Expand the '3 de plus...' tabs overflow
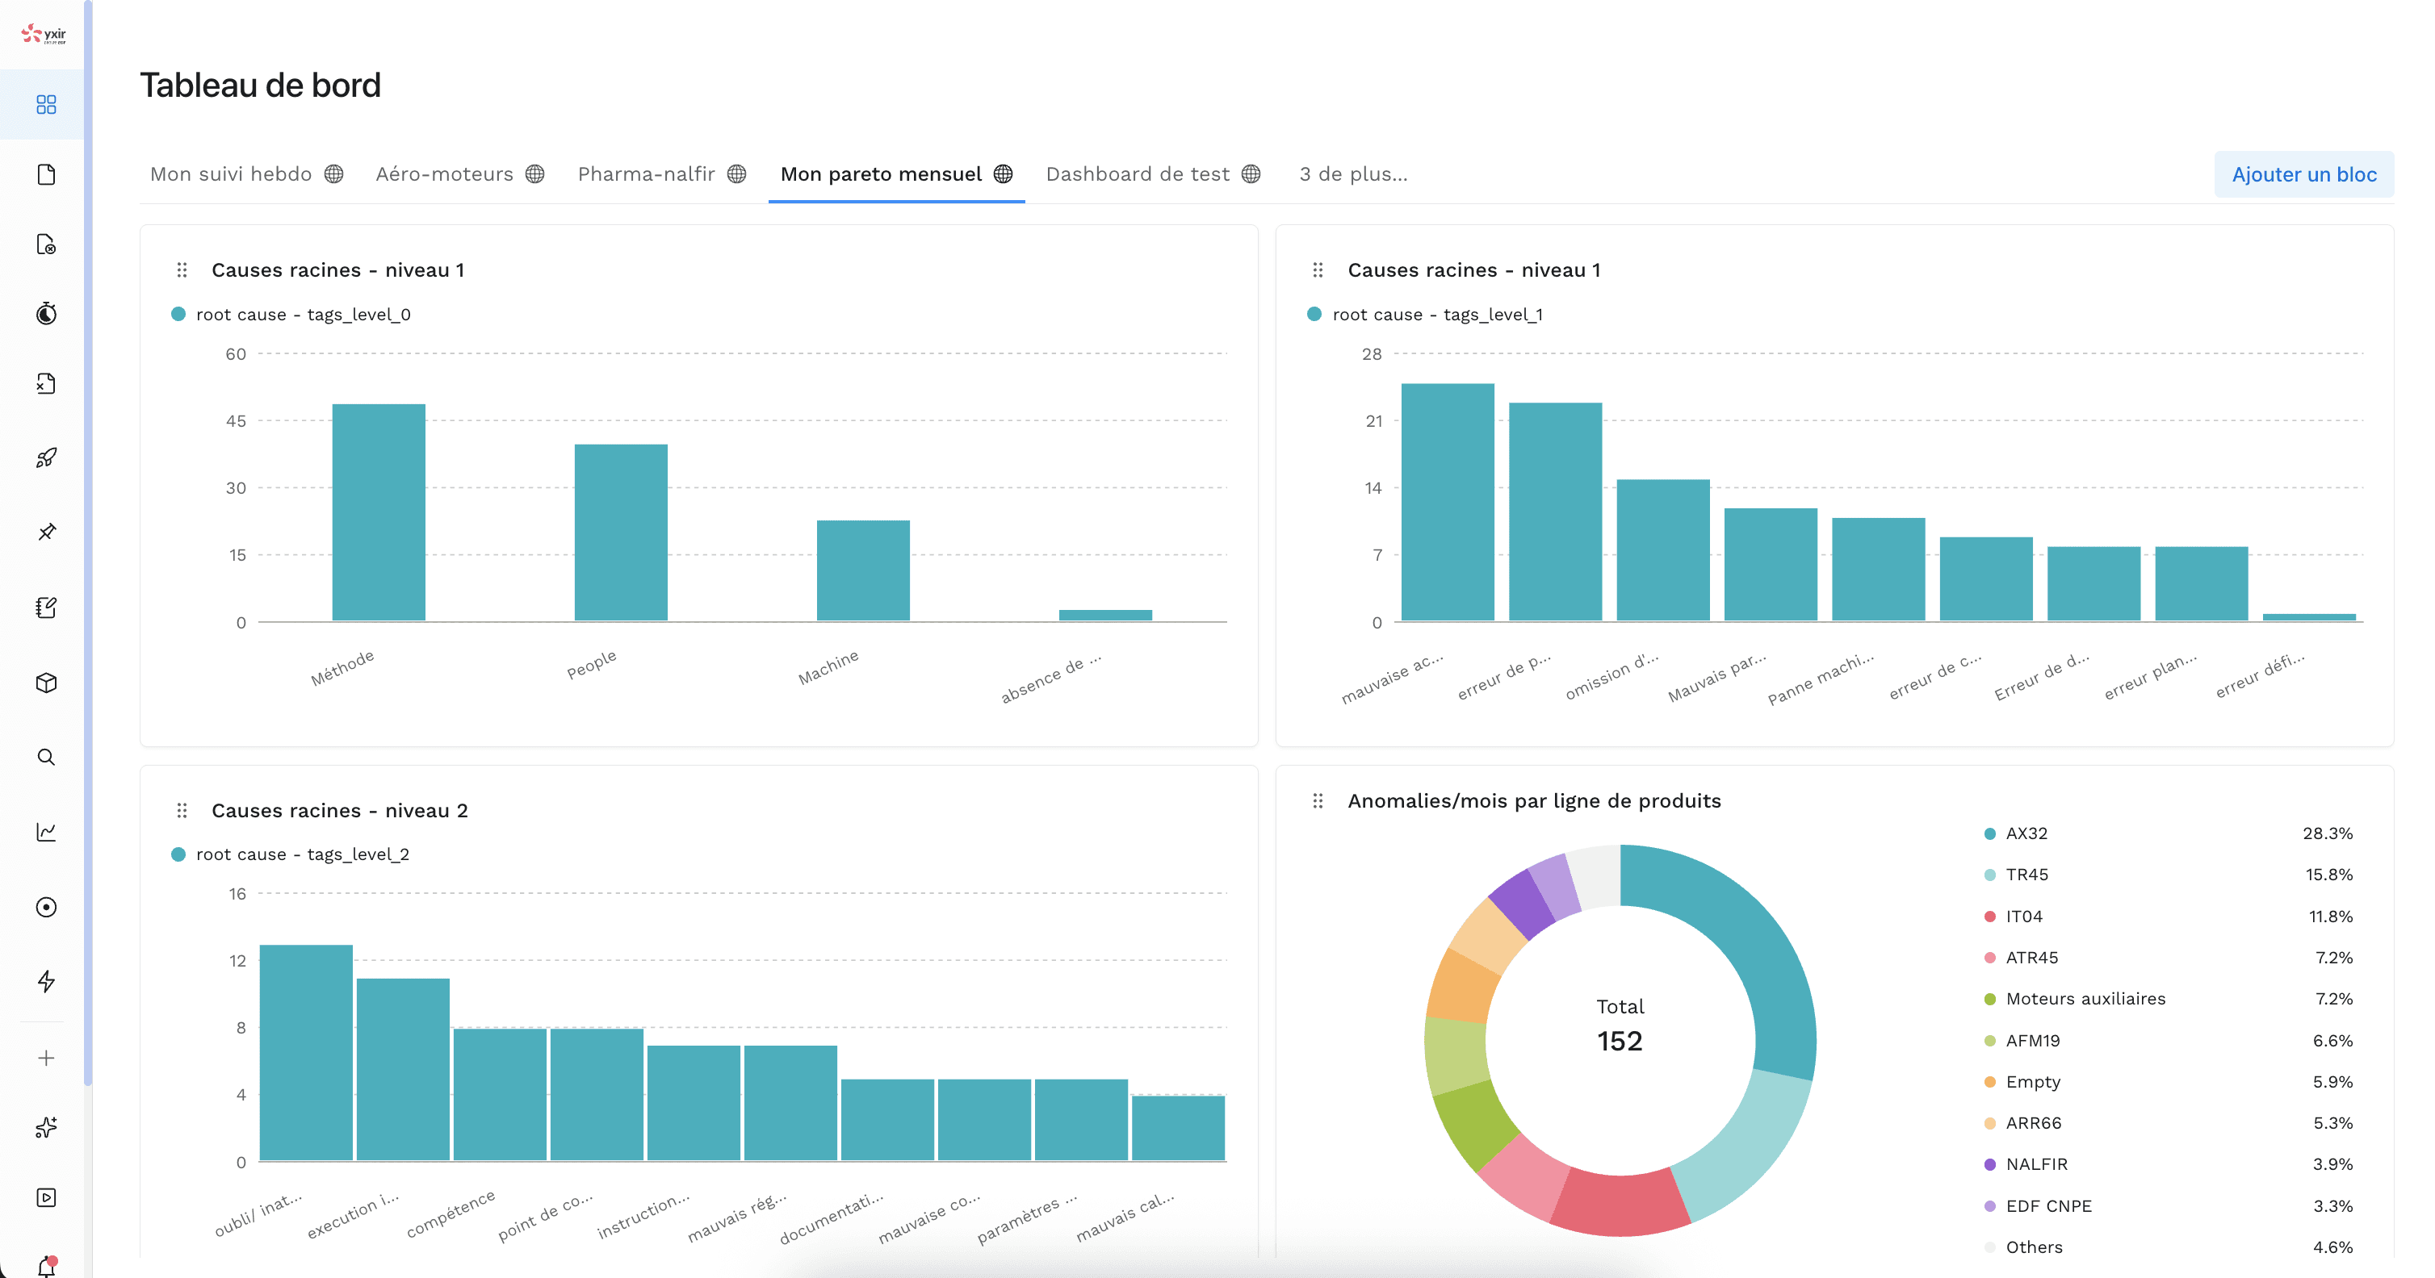The height and width of the screenshot is (1278, 2435). tap(1352, 173)
